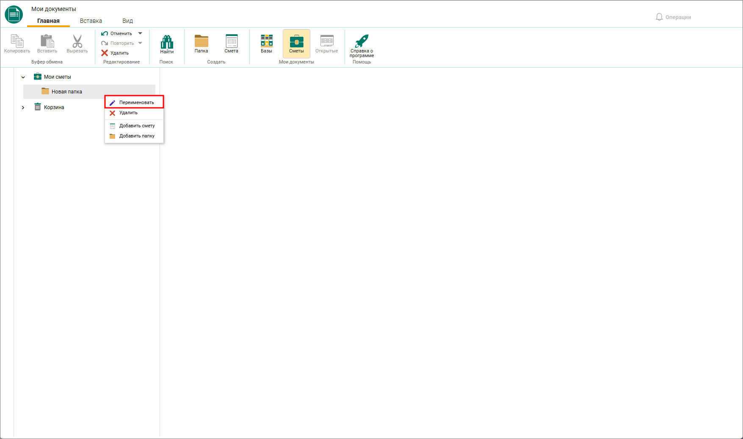Expand the Корзина tree node
The image size is (743, 439).
23,107
